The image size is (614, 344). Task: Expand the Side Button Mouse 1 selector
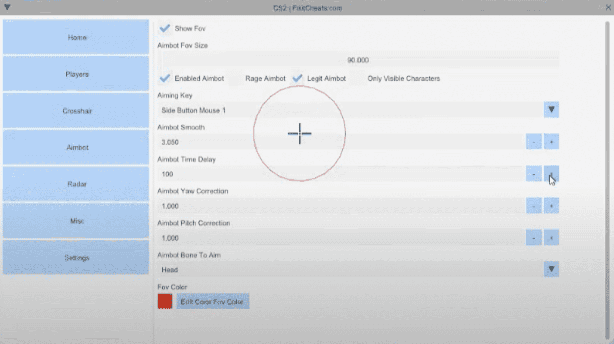[x=551, y=110]
